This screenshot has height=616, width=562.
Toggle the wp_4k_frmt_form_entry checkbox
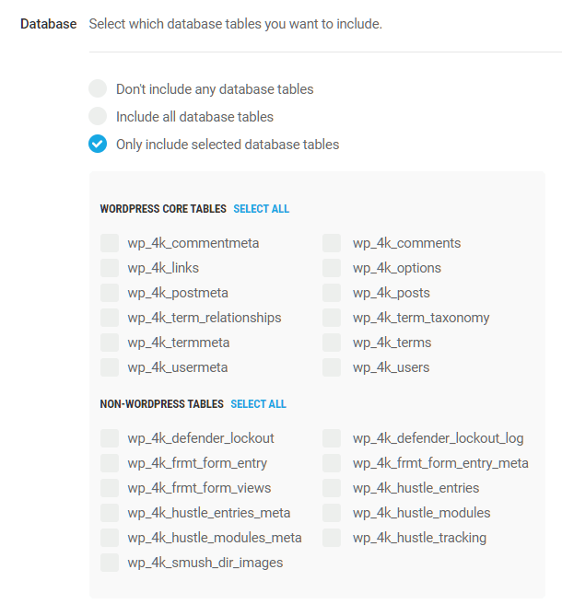click(110, 463)
